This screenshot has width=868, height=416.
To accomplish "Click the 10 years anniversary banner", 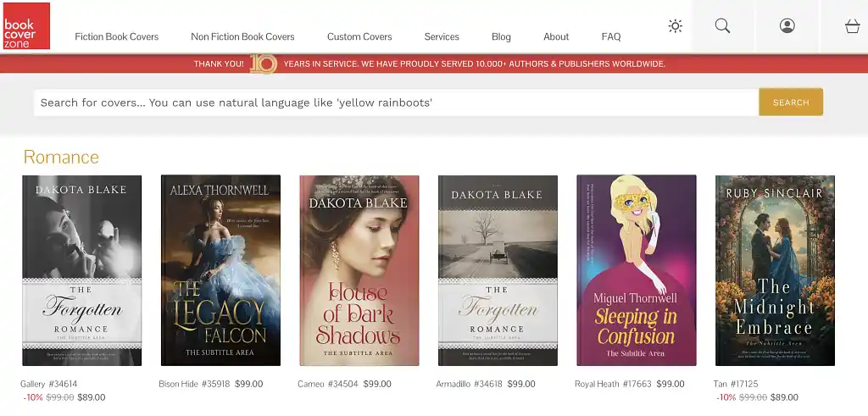I will (x=434, y=64).
